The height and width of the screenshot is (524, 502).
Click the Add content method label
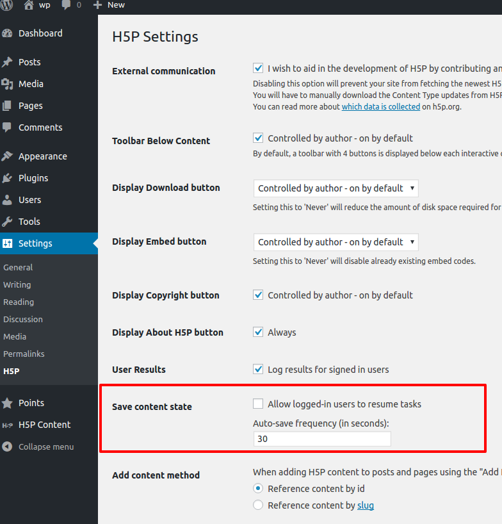click(x=156, y=475)
